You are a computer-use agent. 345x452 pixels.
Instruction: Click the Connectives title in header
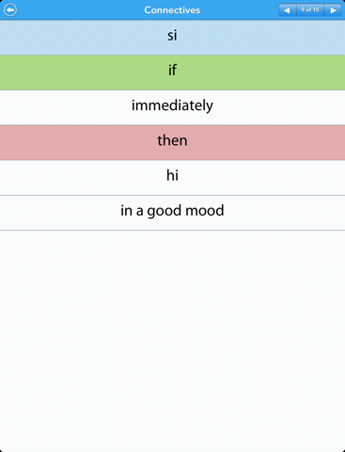pos(172,10)
